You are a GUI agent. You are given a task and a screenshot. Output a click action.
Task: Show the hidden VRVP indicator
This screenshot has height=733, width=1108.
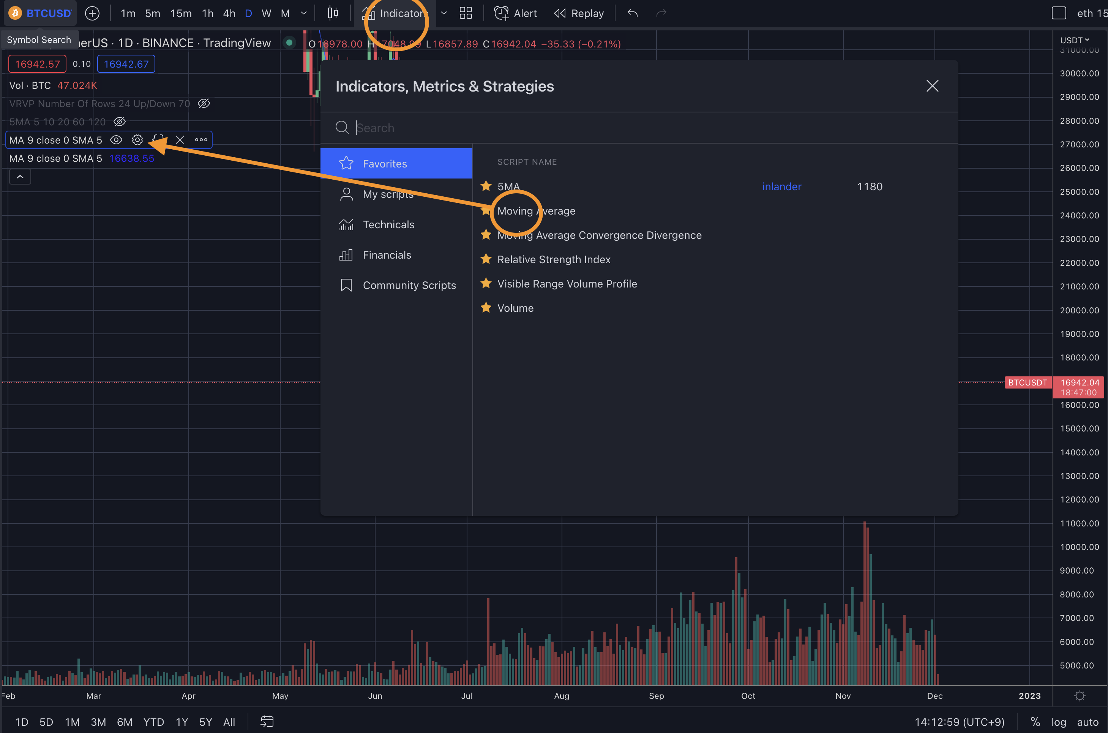204,103
